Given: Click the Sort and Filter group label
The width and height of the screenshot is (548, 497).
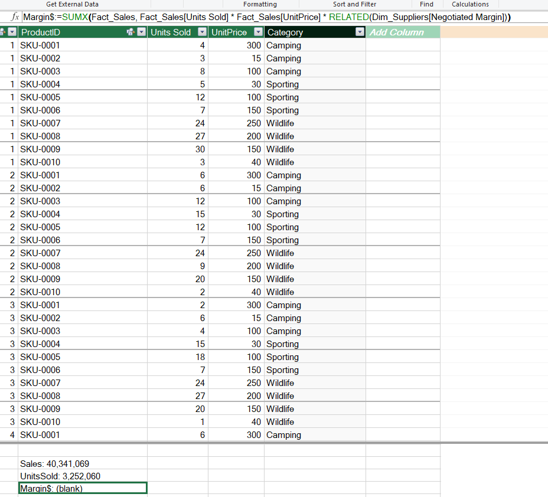Looking at the screenshot, I should coord(354,4).
